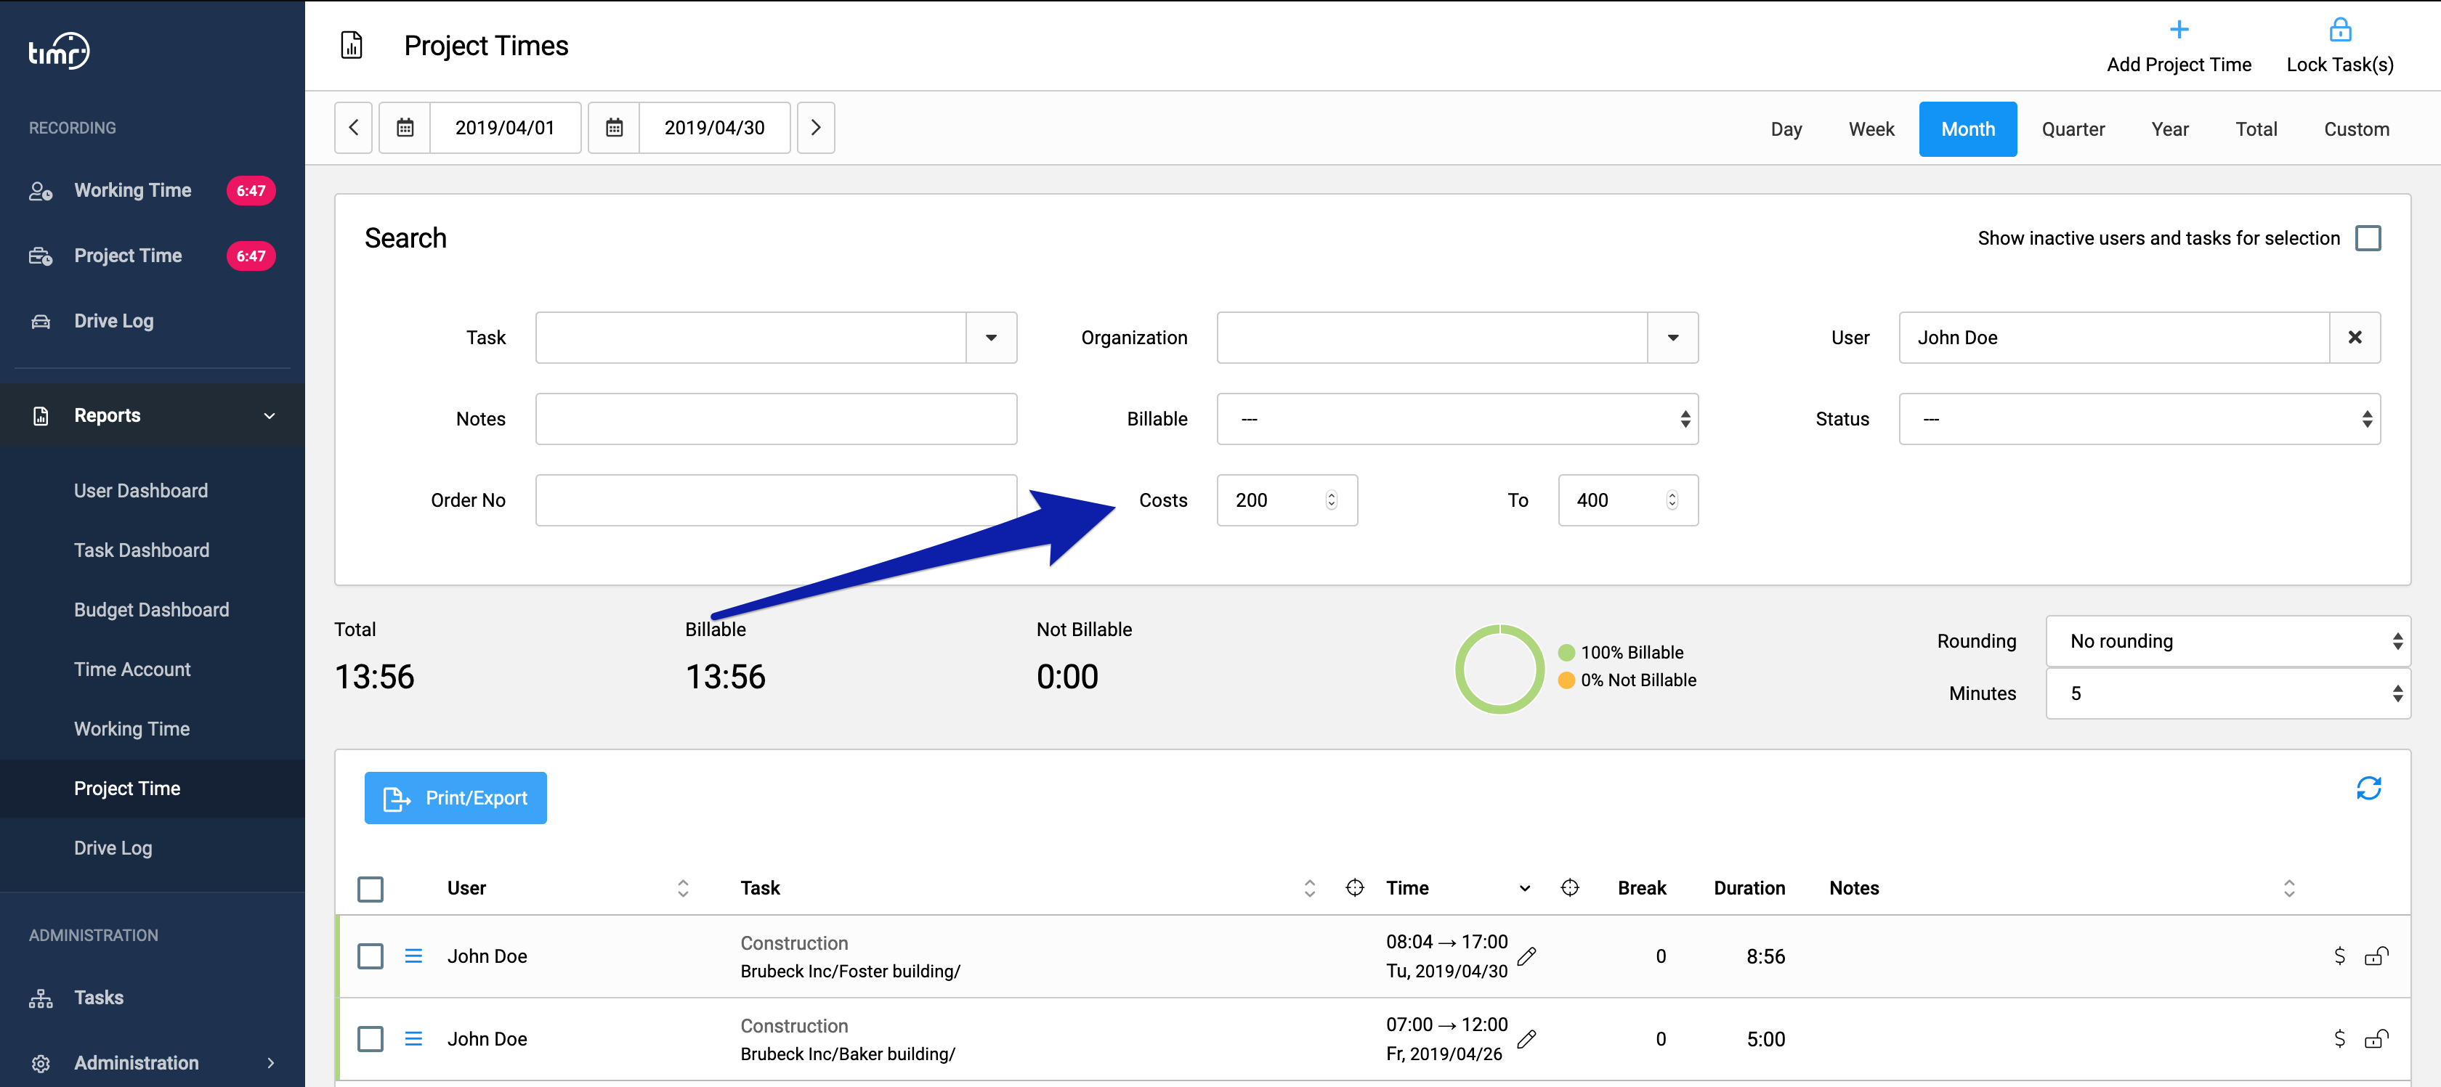Click the dollar icon for Foster building entry
The image size is (2441, 1087).
point(2339,956)
